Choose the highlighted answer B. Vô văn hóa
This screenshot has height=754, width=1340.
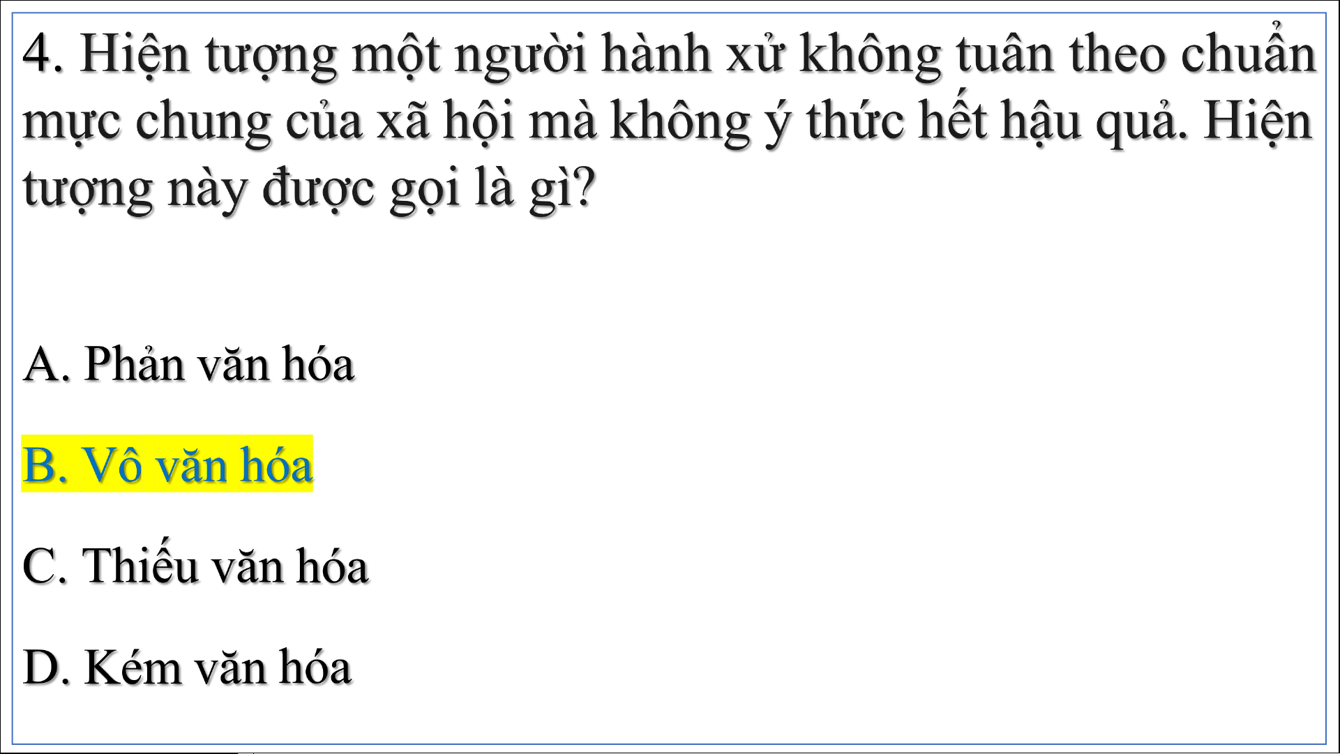pos(167,464)
